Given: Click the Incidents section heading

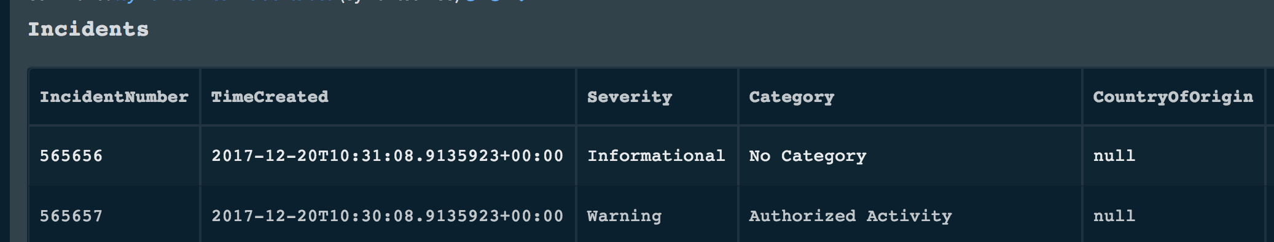Looking at the screenshot, I should [88, 29].
